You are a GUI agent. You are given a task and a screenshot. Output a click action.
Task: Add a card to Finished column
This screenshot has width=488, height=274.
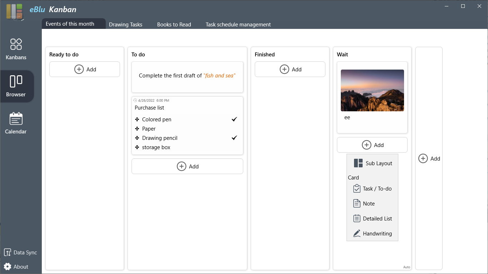coord(290,69)
